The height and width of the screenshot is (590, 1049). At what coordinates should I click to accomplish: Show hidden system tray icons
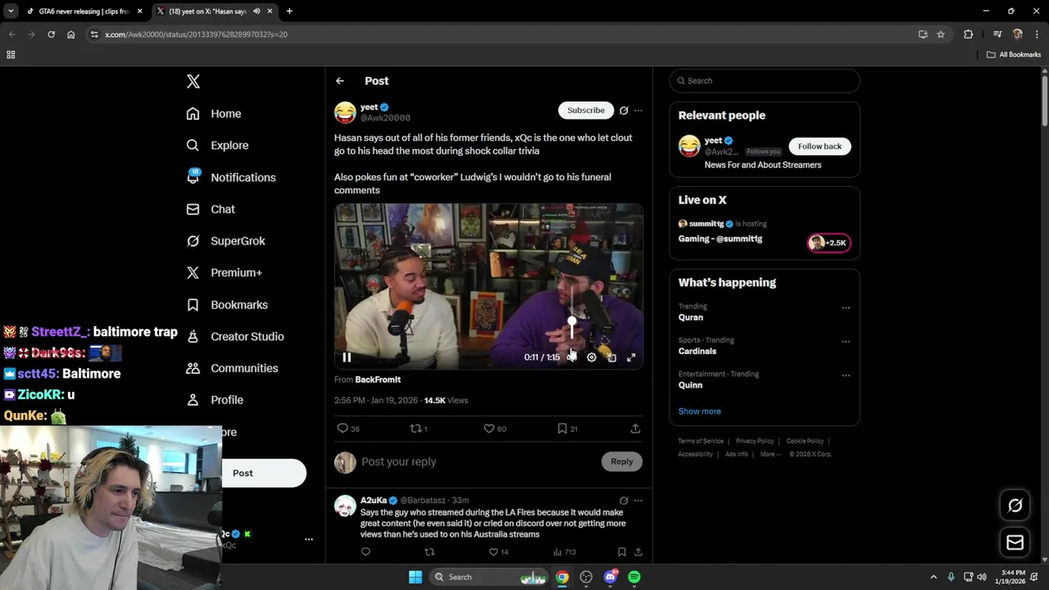coord(933,577)
